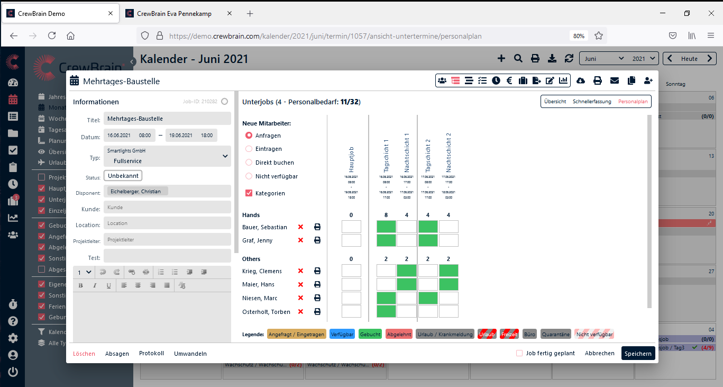Screen dimensions: 723x387
Task: Click the bar chart statistics icon
Action: [x=563, y=80]
